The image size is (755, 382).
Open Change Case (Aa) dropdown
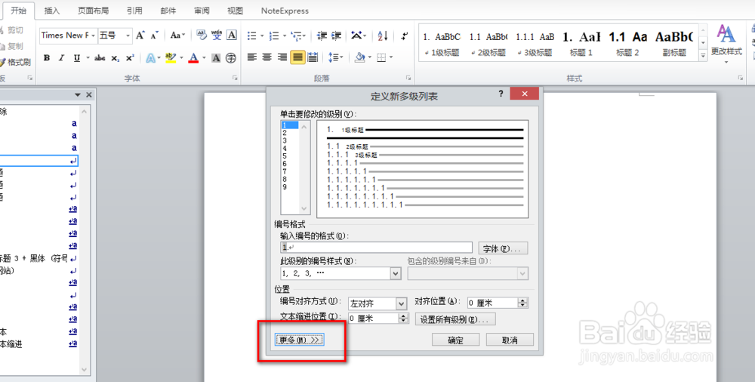177,35
